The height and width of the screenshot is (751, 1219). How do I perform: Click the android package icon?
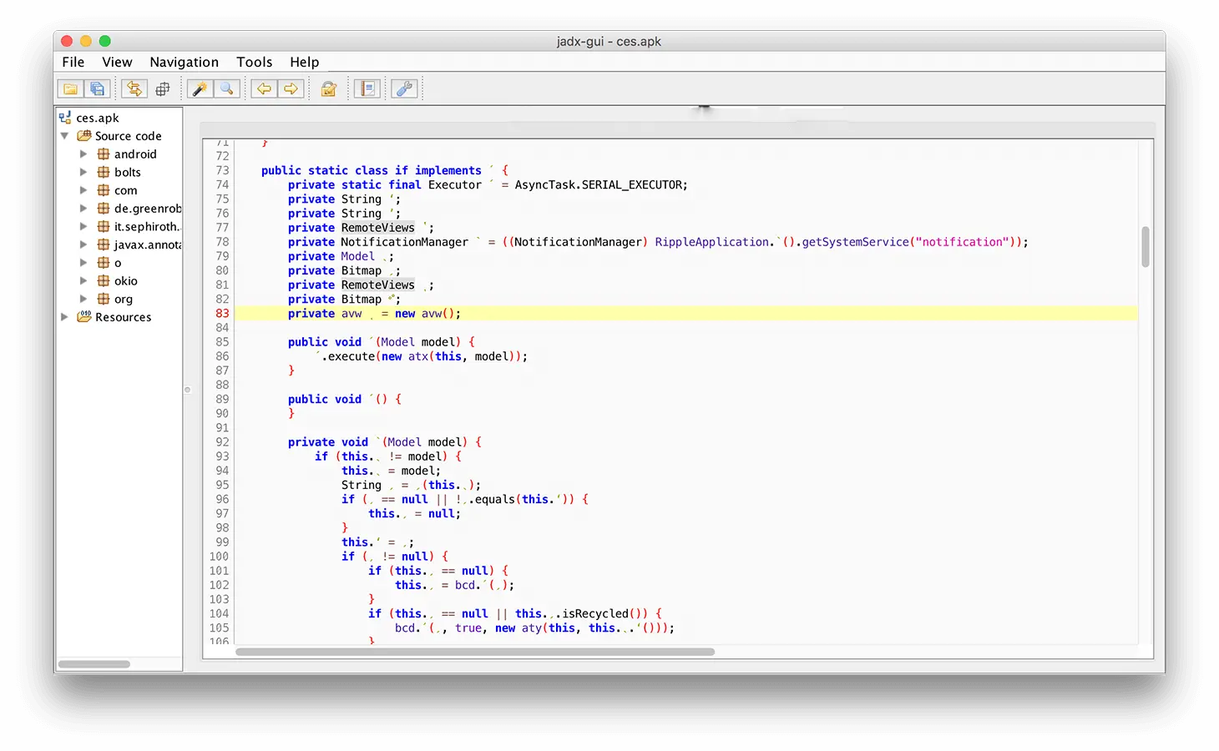[x=104, y=154]
